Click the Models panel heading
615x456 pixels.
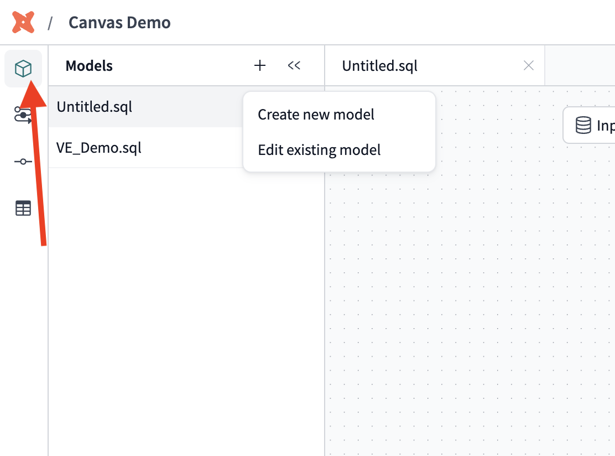[x=89, y=65]
